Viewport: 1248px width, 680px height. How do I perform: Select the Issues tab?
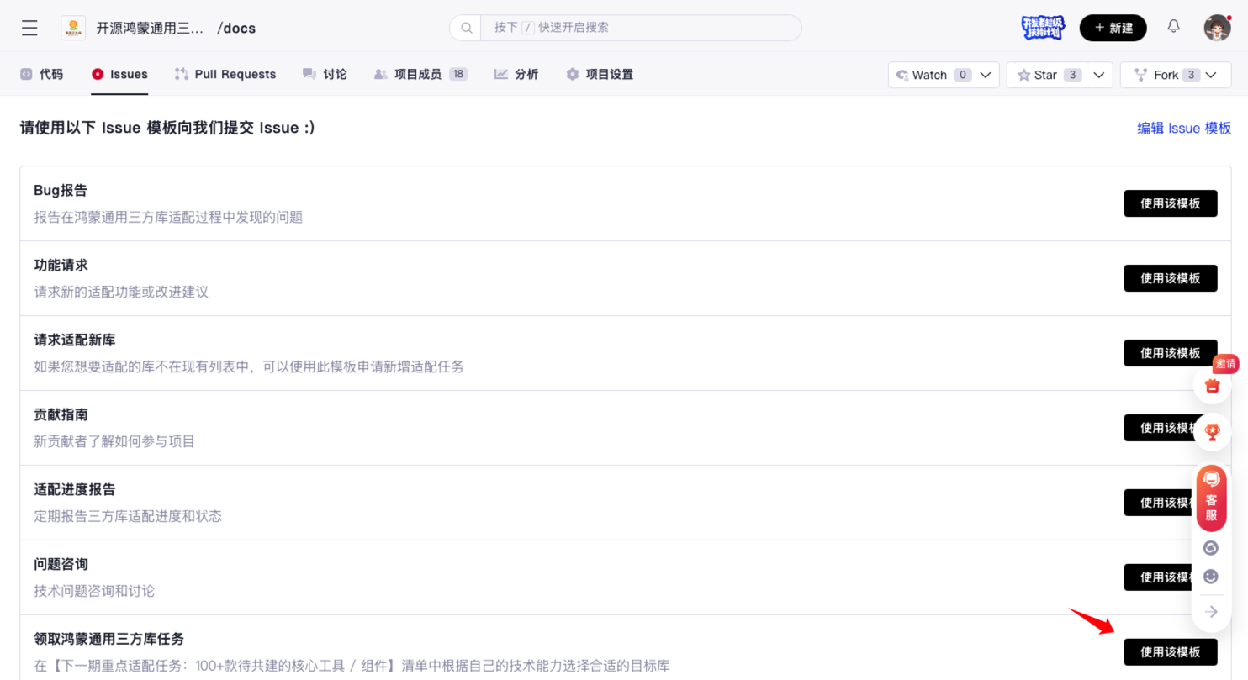(x=119, y=74)
